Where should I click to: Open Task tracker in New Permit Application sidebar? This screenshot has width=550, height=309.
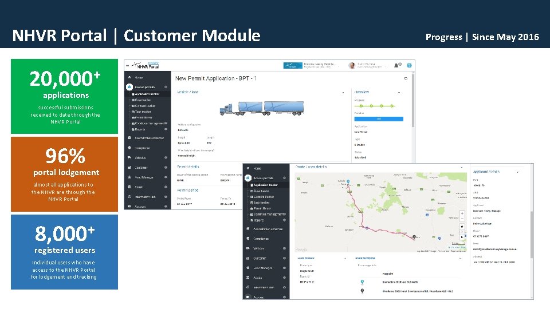click(143, 112)
